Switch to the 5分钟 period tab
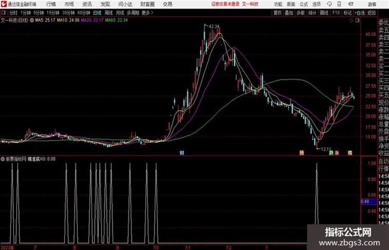This screenshot has width=389, height=250. pyautogui.click(x=39, y=13)
